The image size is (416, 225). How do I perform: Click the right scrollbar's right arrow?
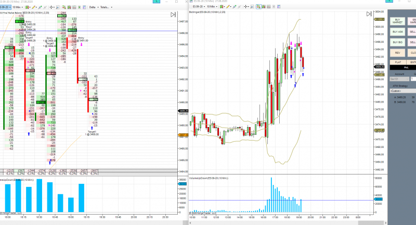coord(385,222)
